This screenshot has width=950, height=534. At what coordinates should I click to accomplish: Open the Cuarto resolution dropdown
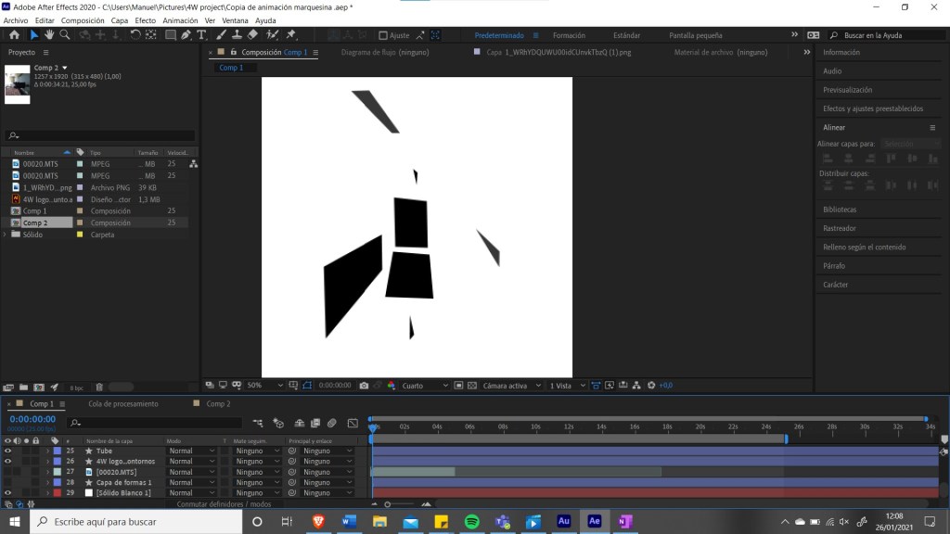(425, 386)
